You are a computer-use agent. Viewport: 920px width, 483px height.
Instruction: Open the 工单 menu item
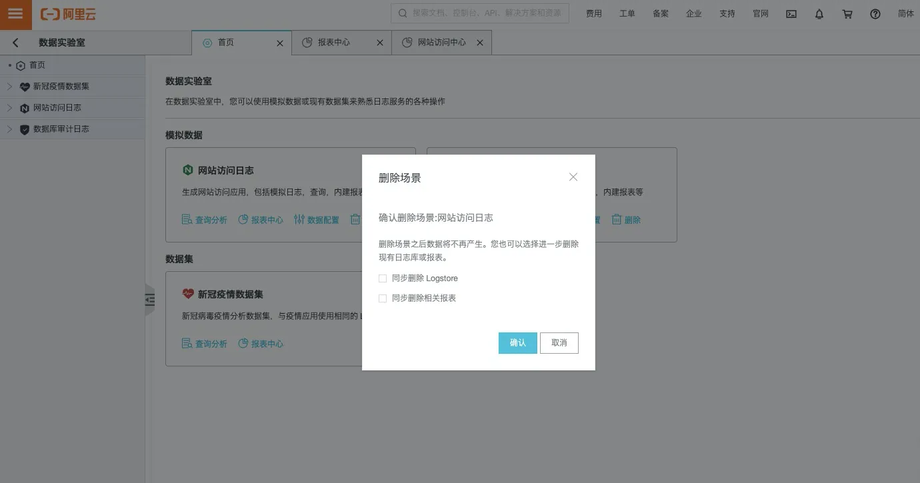click(627, 14)
